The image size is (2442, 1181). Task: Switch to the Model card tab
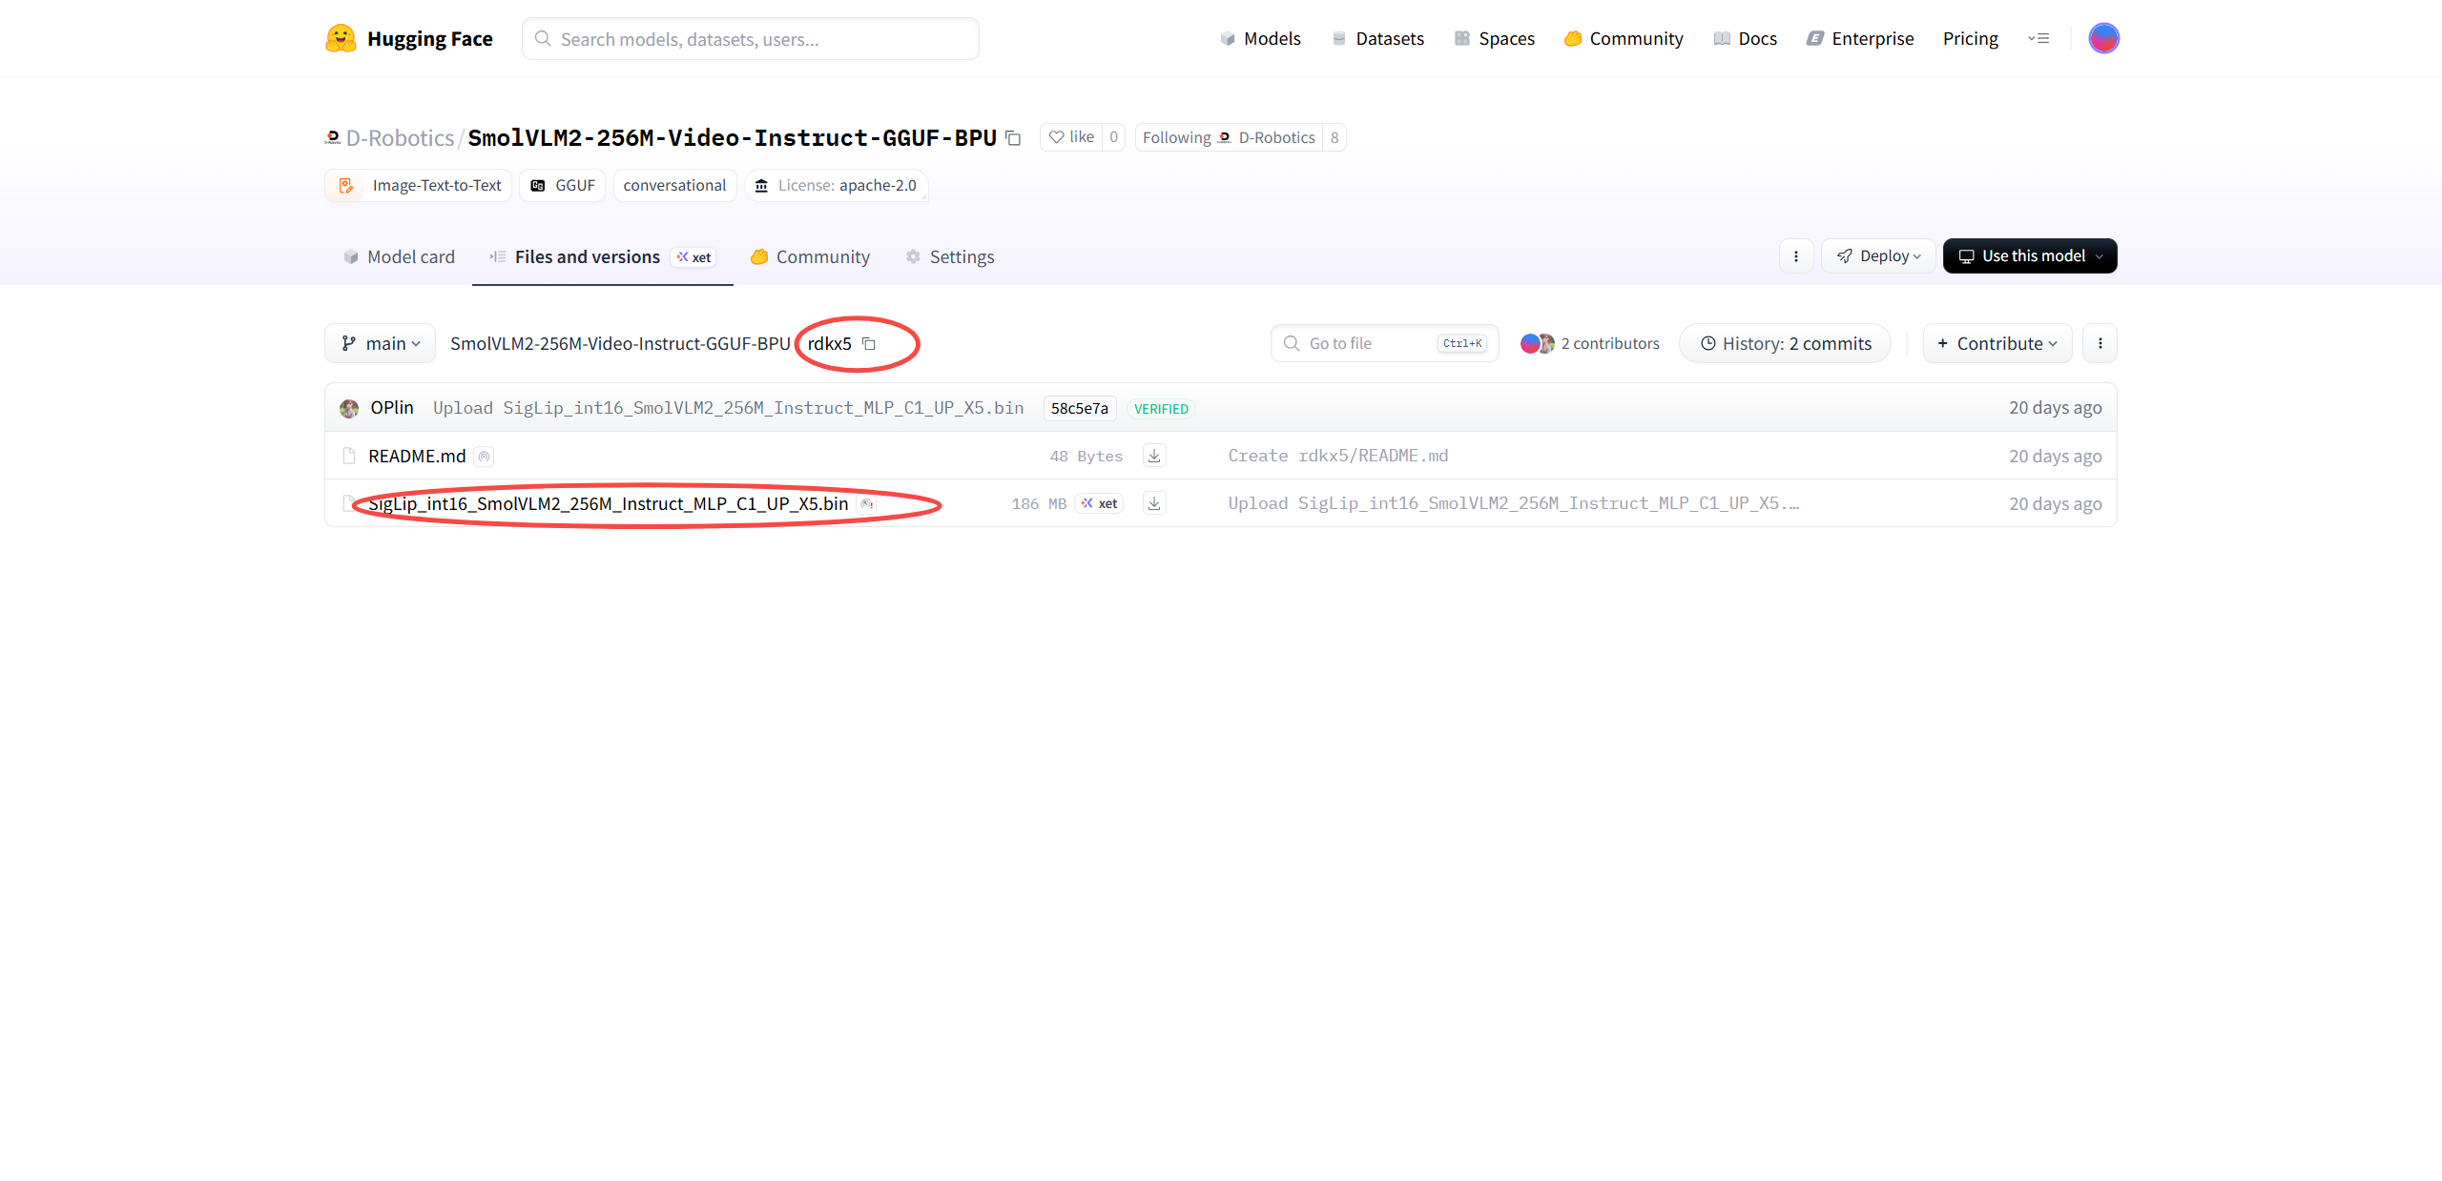[399, 256]
